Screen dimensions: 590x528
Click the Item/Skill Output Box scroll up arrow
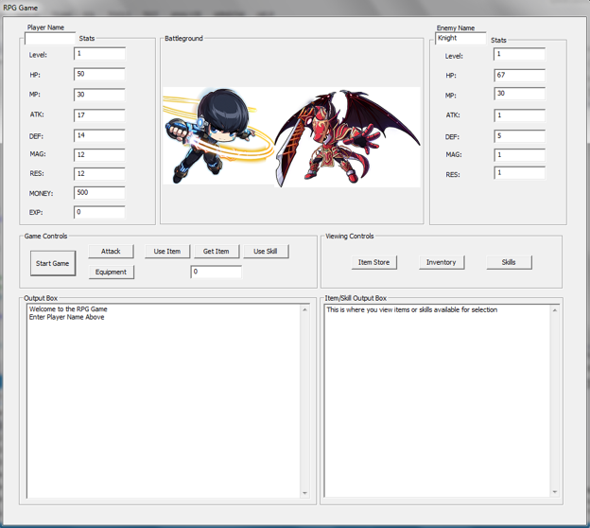555,310
